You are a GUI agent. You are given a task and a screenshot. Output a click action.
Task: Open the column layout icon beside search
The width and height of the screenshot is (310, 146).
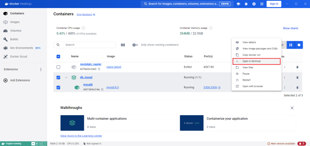click(123, 45)
